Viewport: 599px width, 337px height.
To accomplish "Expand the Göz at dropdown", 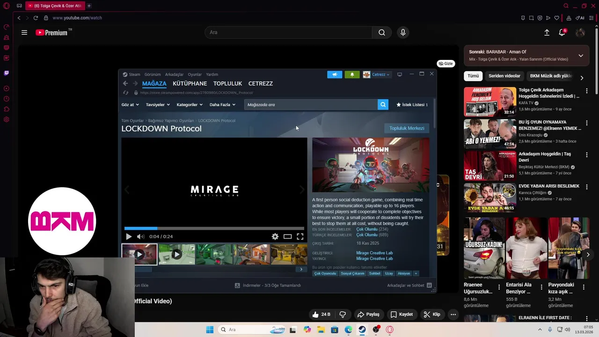I will [x=130, y=105].
